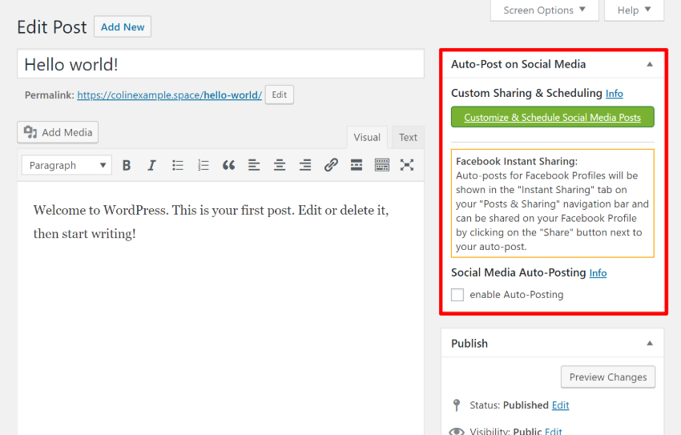The width and height of the screenshot is (681, 435).
Task: Insert Read More tag
Action: pos(357,165)
